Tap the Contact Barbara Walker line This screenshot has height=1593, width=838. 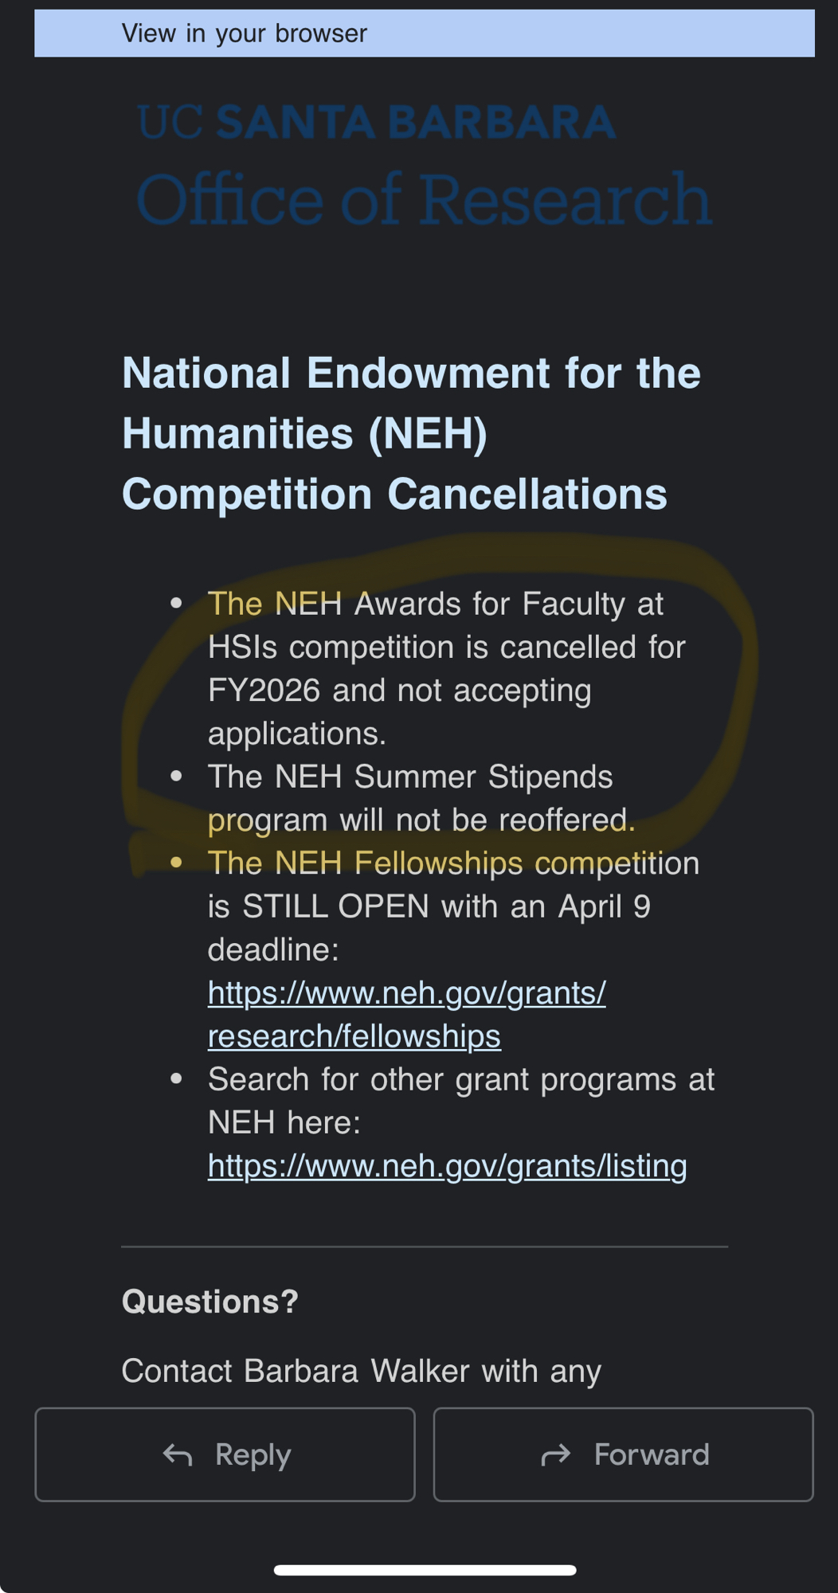point(361,1371)
